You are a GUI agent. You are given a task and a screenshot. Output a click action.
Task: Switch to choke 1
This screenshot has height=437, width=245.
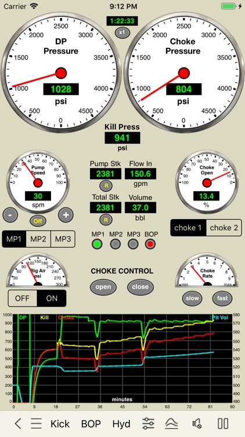[188, 228]
